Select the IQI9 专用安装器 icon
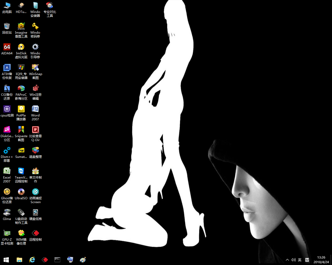This screenshot has height=265, width=332. (21, 72)
